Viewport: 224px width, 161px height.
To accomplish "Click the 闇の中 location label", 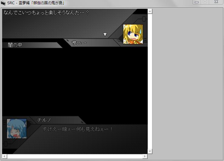I will click(15, 45).
